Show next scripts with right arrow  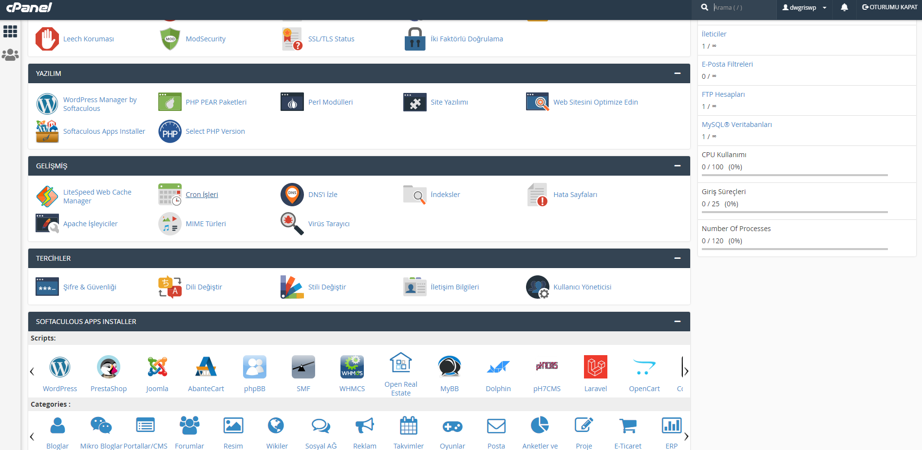686,372
